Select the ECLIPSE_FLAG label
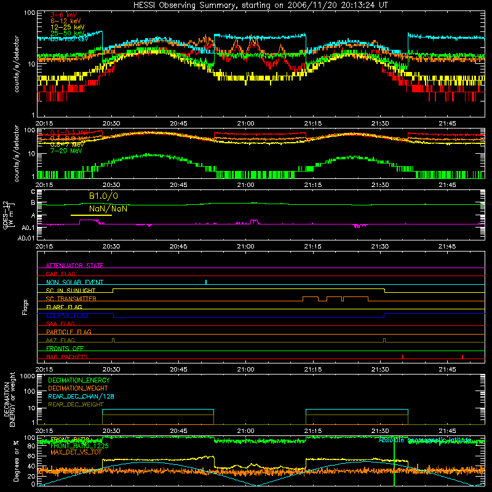 pos(67,315)
